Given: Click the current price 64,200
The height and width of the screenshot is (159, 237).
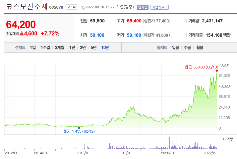Looking at the screenshot, I should [21, 24].
